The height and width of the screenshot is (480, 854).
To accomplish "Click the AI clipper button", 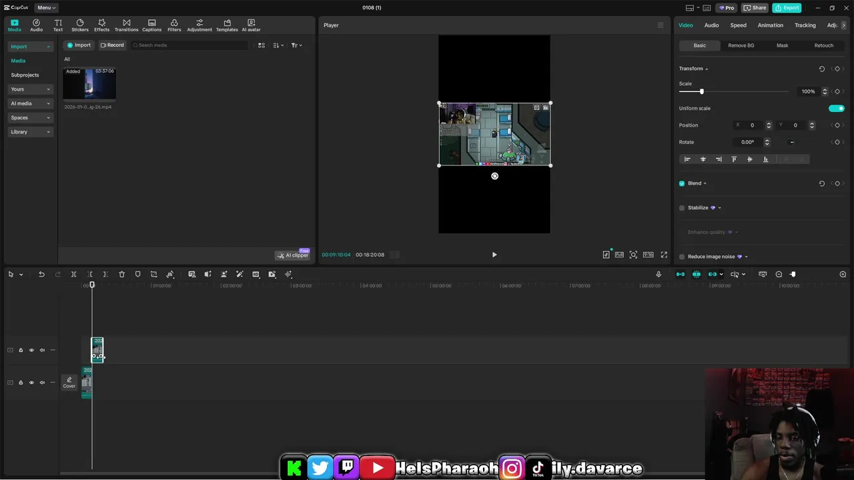I will click(x=293, y=255).
